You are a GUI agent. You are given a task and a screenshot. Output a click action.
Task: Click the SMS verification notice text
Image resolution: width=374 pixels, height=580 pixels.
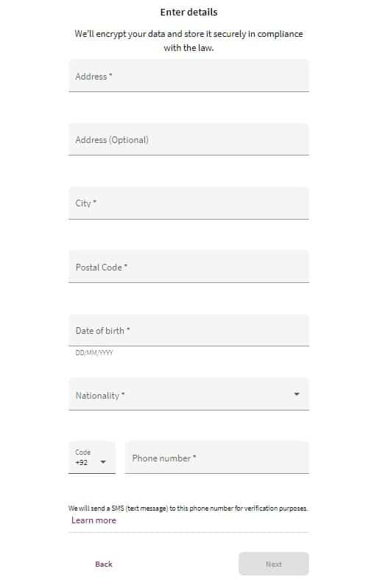(x=188, y=509)
